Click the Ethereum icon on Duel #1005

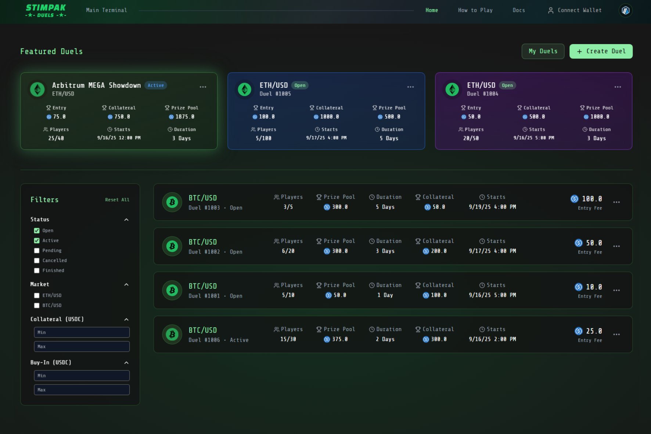244,89
